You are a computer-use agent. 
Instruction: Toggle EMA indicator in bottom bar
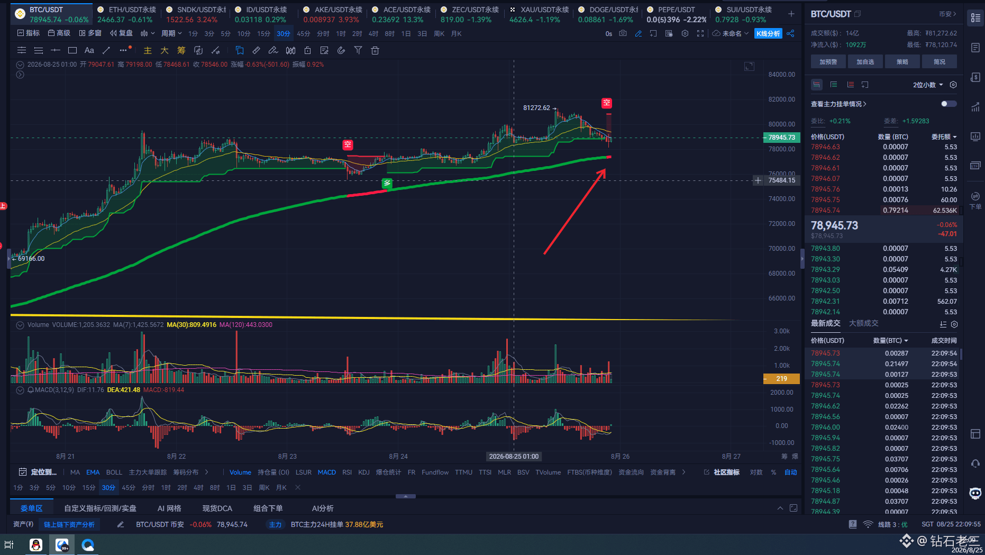point(93,472)
